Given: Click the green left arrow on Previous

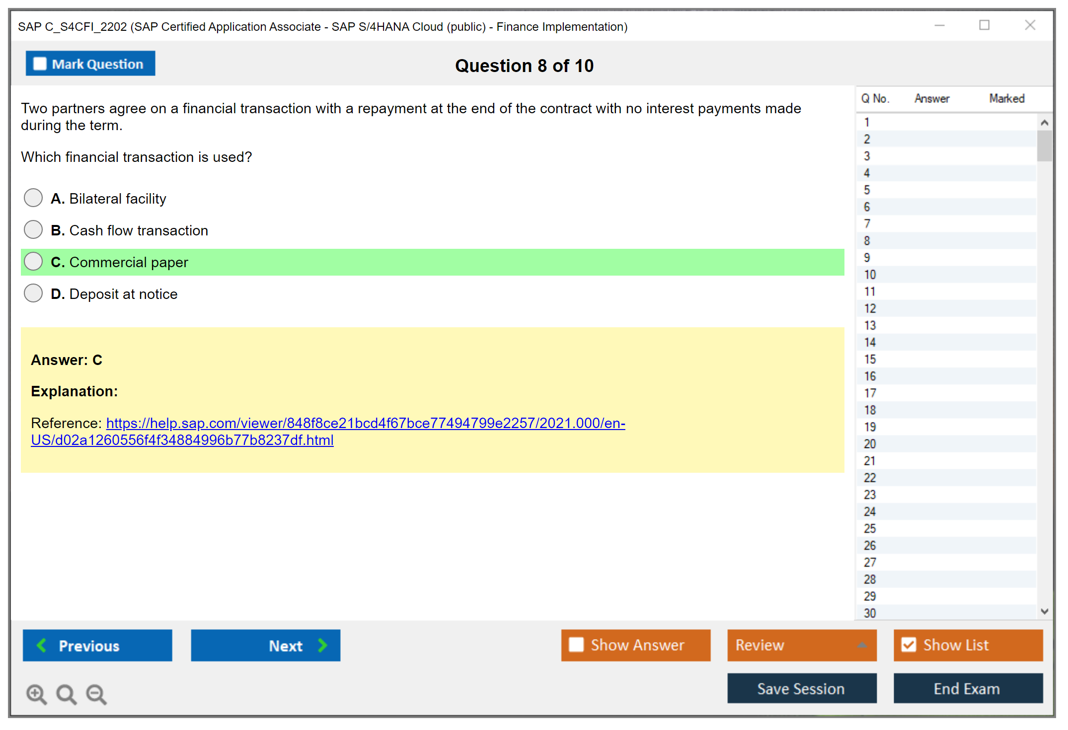Looking at the screenshot, I should tap(42, 645).
